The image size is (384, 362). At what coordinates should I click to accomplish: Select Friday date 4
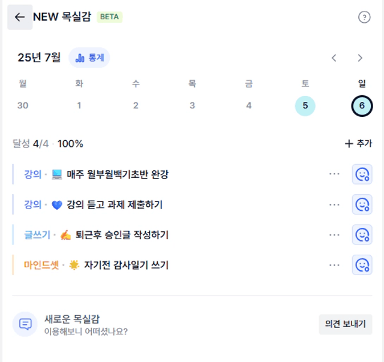(249, 105)
